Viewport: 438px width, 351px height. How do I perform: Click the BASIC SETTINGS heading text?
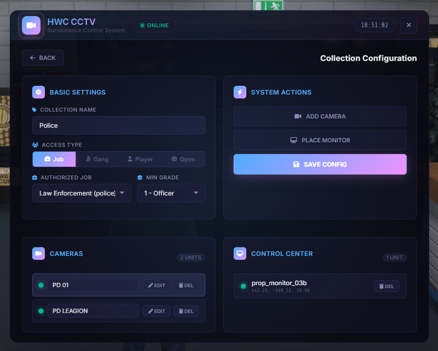pyautogui.click(x=78, y=92)
